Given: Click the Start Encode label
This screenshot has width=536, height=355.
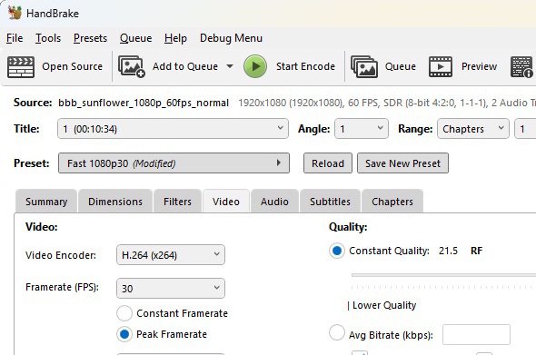Looking at the screenshot, I should pyautogui.click(x=305, y=66).
